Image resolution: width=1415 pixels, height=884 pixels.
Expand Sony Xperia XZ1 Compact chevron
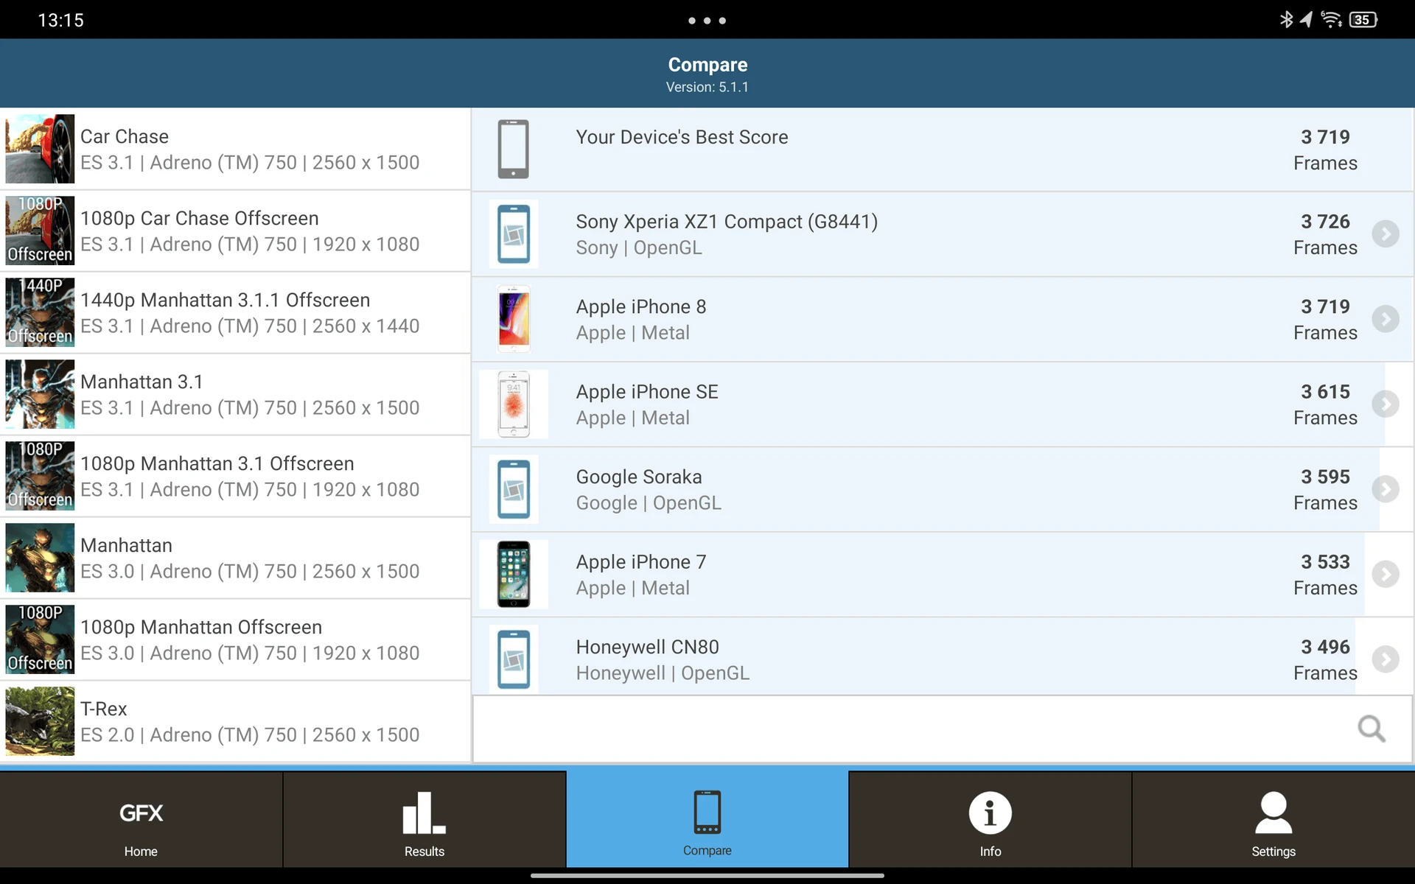coord(1386,234)
